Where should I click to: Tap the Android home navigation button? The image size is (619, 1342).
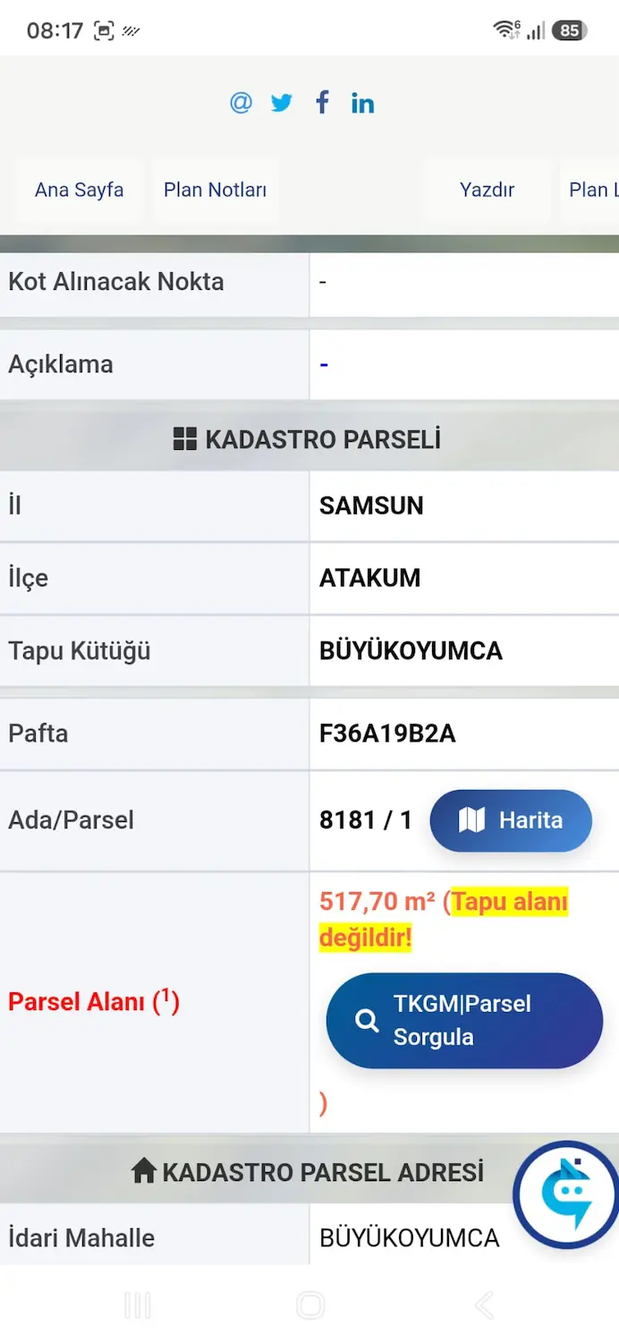pos(309,1305)
